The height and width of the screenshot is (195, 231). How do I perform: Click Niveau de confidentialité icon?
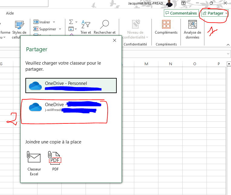(x=136, y=24)
